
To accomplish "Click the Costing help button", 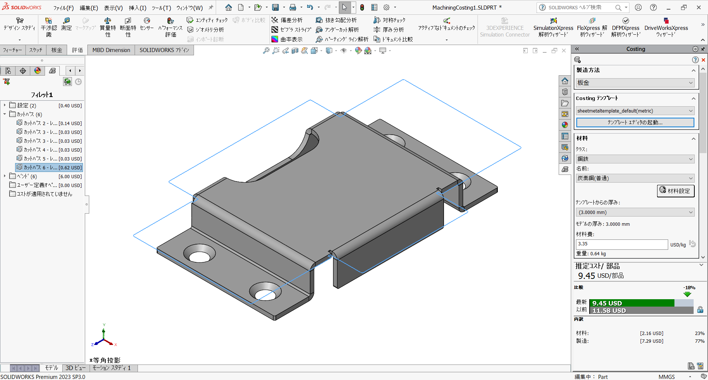I will (695, 60).
